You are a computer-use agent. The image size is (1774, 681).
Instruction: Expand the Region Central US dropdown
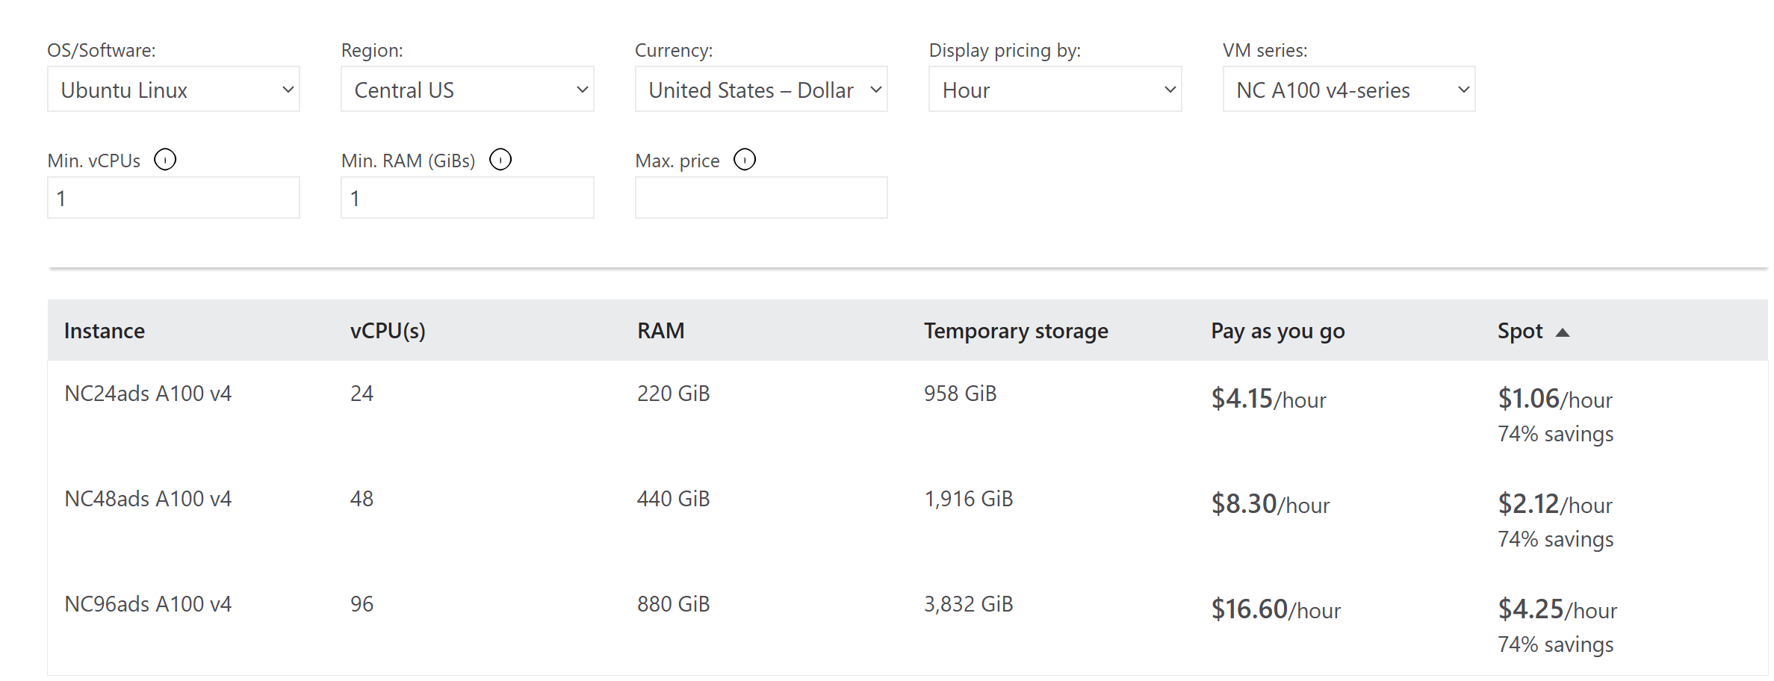tap(467, 90)
